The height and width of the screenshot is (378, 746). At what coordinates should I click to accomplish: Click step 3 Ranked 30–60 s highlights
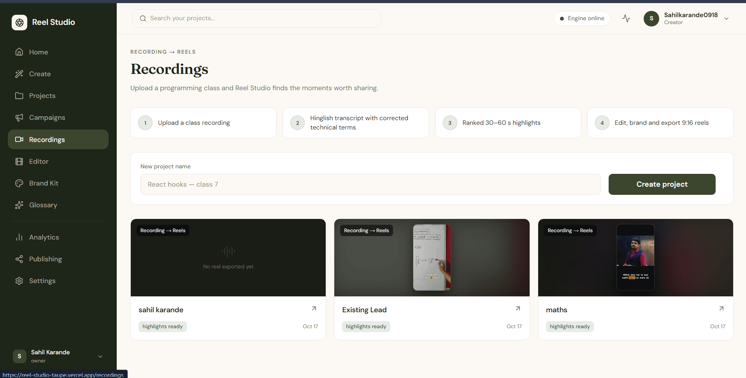[508, 123]
